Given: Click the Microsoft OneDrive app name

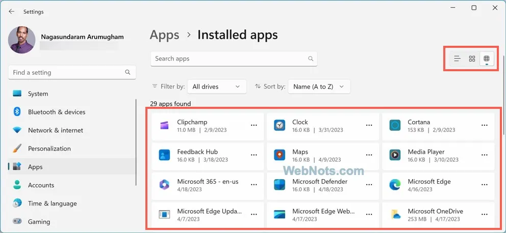Looking at the screenshot, I should [x=435, y=211].
